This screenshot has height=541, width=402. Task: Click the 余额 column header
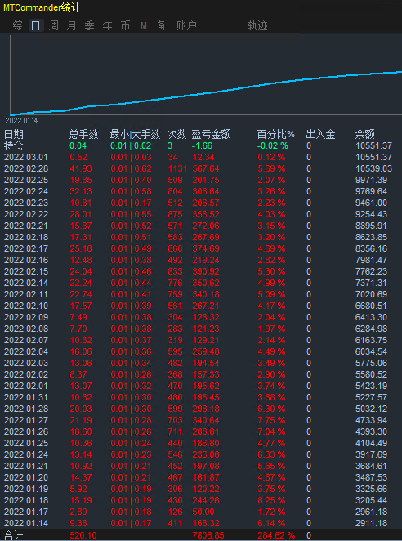[364, 134]
